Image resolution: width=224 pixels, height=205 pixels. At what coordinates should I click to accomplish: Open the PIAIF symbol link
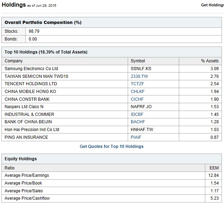pos(136,137)
